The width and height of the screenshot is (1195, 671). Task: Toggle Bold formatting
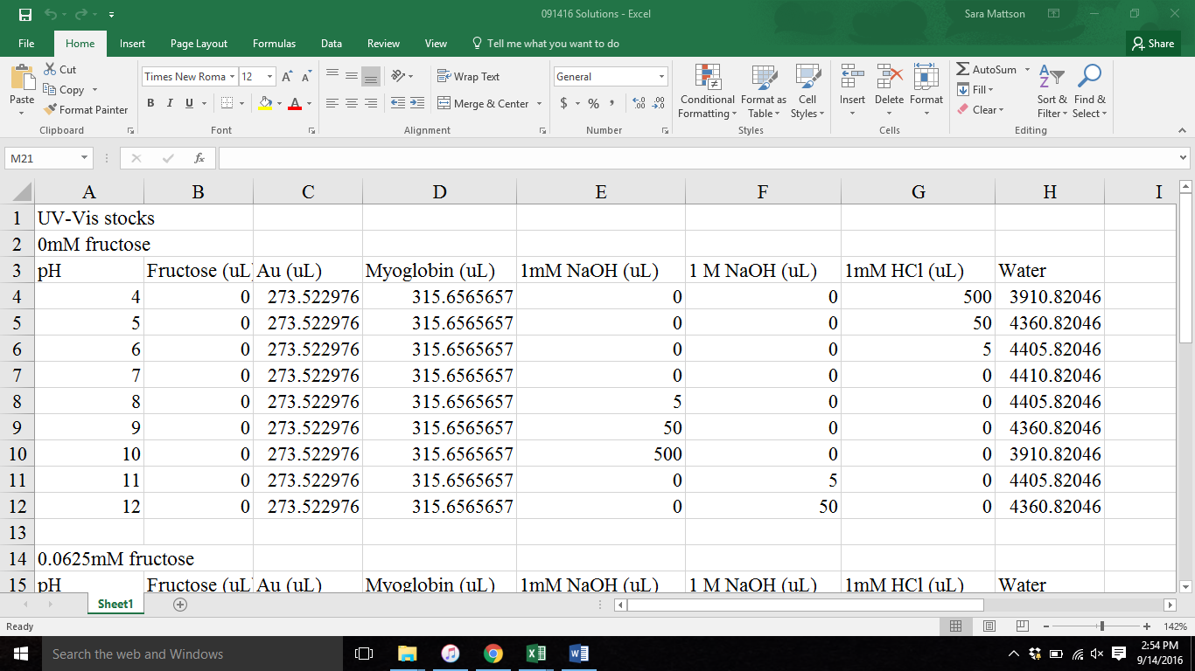point(150,103)
